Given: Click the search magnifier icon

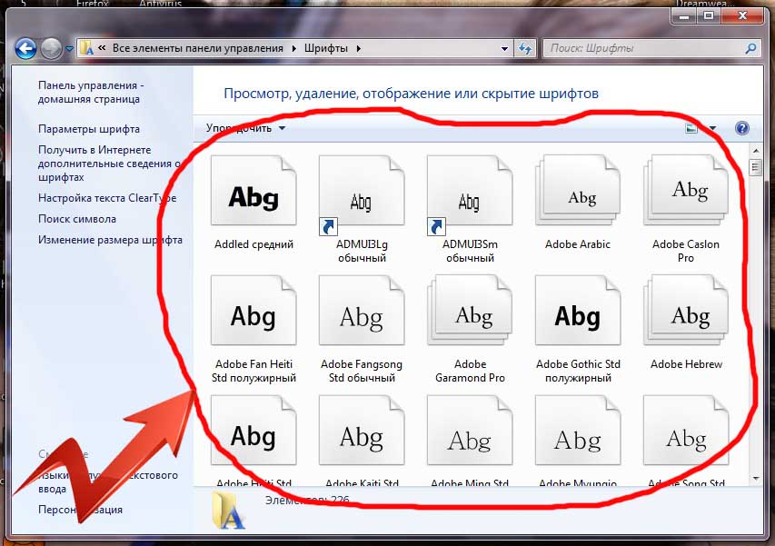Looking at the screenshot, I should 750,48.
